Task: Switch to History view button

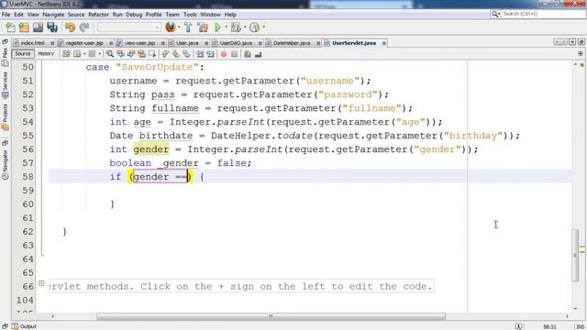Action: point(46,54)
